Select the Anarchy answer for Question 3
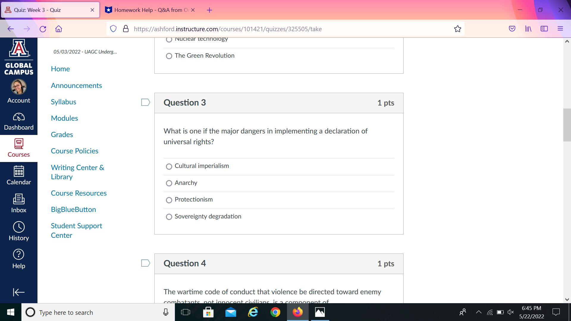This screenshot has height=321, width=571. pyautogui.click(x=169, y=183)
